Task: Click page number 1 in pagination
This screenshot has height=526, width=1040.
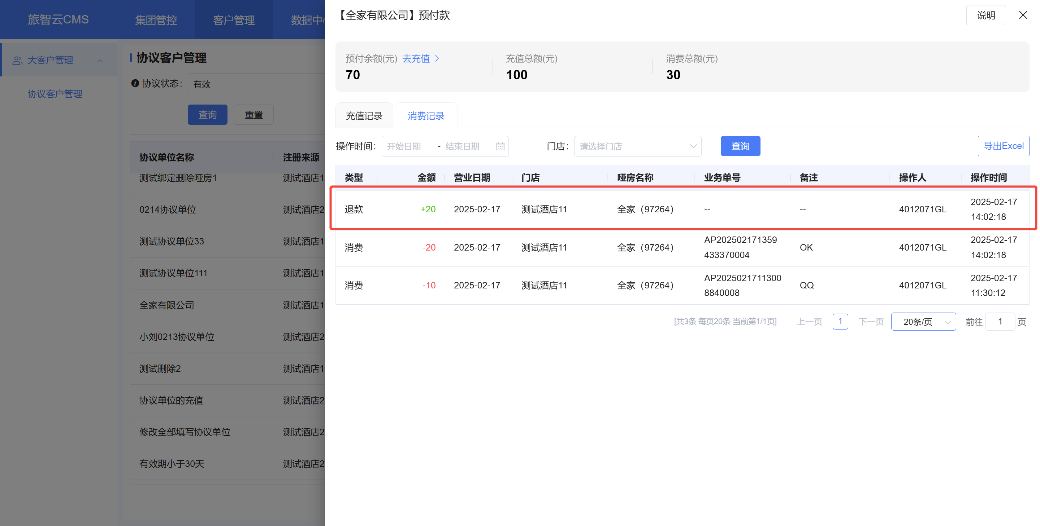Action: 840,321
